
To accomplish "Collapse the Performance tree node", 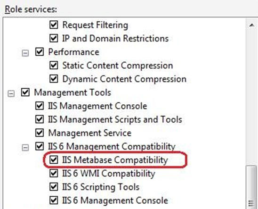I will [25, 53].
